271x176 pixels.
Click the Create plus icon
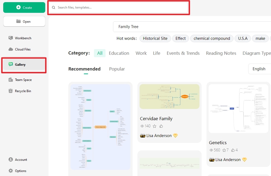[x=18, y=7]
